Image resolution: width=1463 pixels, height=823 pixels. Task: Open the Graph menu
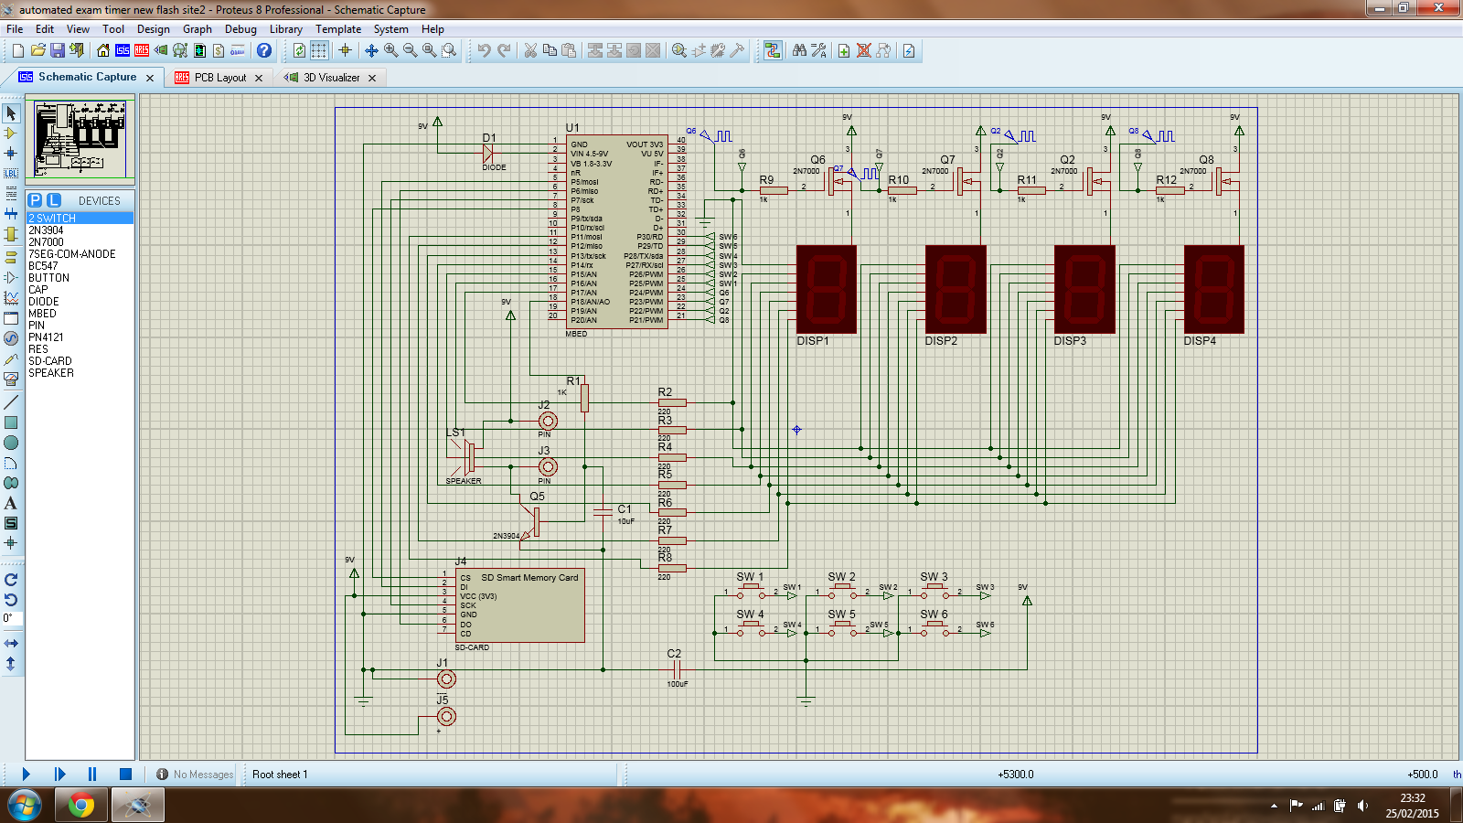[198, 29]
